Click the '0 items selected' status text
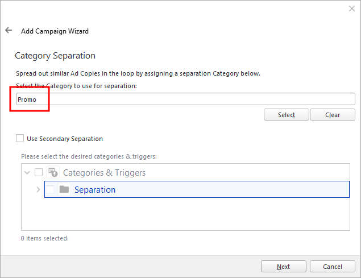The width and height of the screenshot is (361, 278). [45, 238]
